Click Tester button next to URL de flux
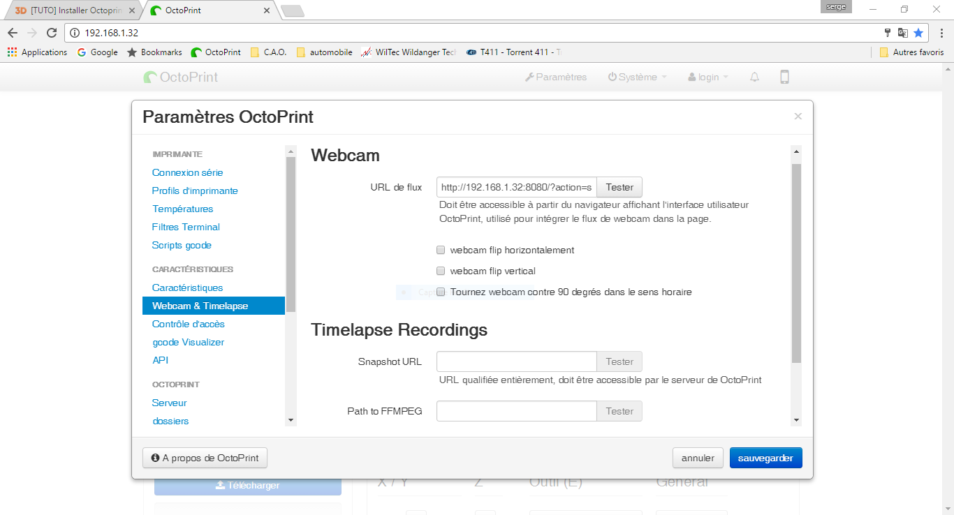The image size is (954, 515). (x=619, y=187)
